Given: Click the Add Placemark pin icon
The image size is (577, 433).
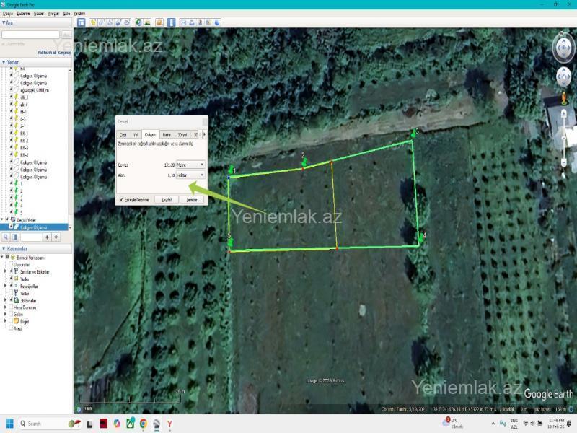Looking at the screenshot, I should pyautogui.click(x=93, y=22).
